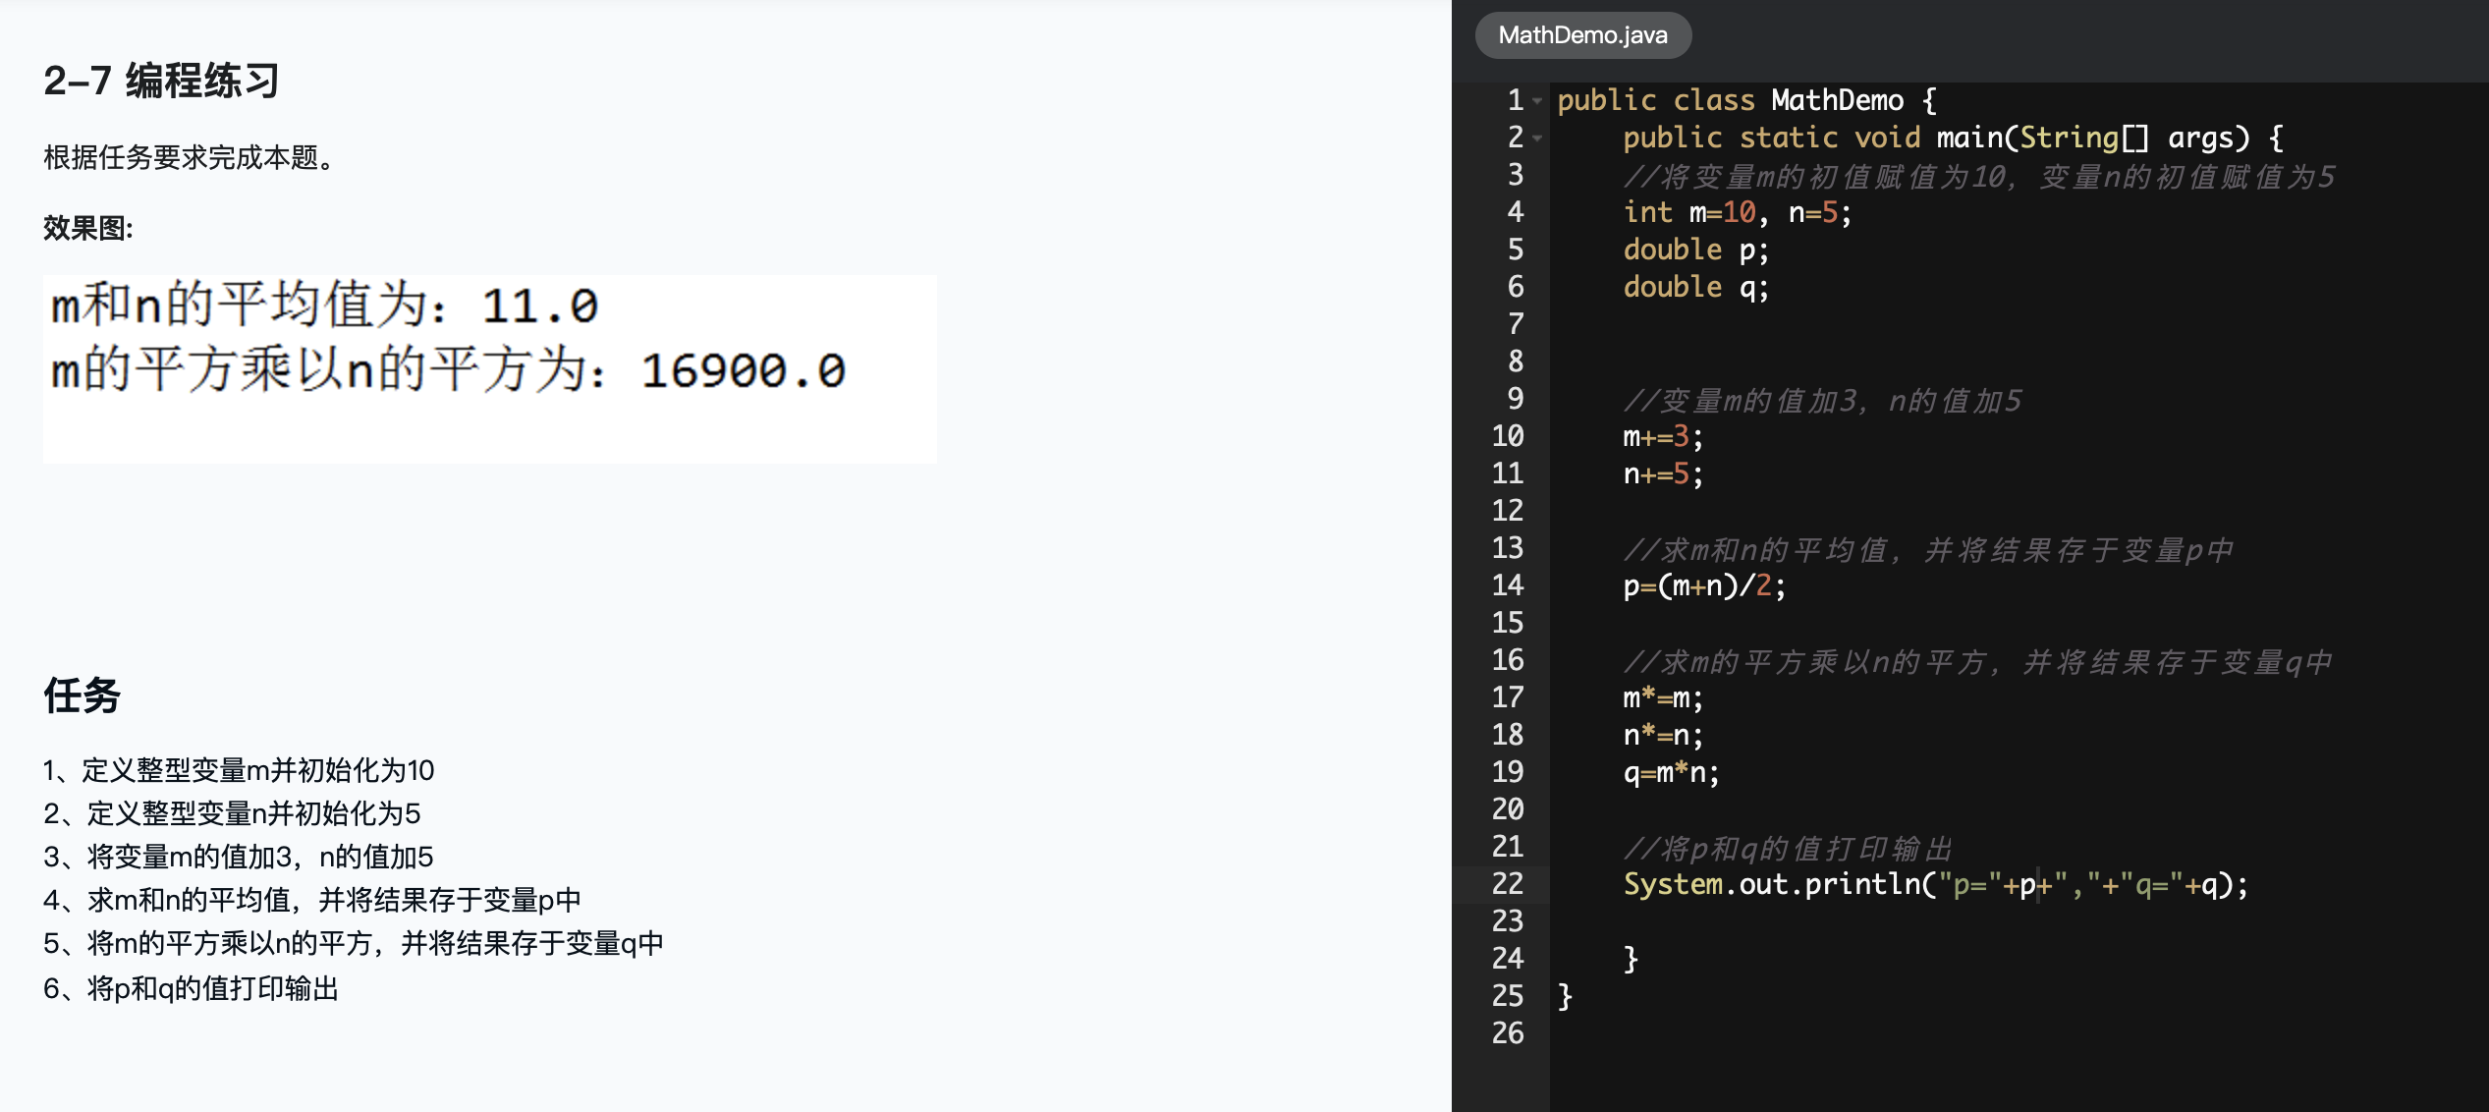Image resolution: width=2489 pixels, height=1112 pixels.
Task: Click the comment on line 3 about initial values
Action: click(x=1979, y=175)
